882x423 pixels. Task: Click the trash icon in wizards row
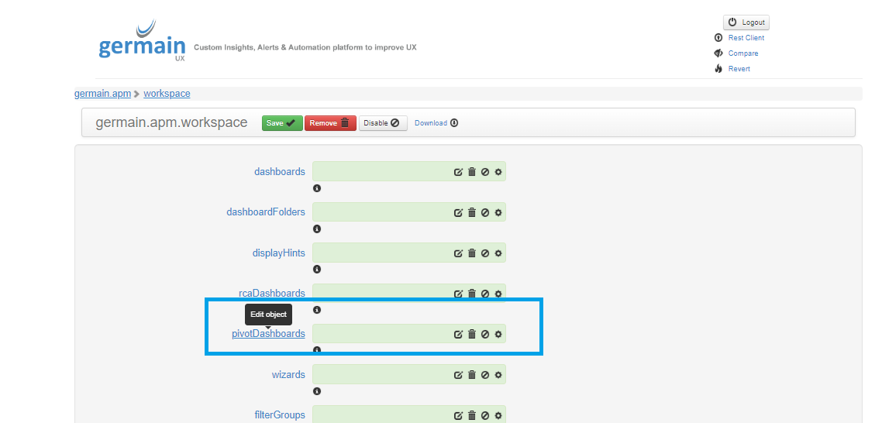471,375
